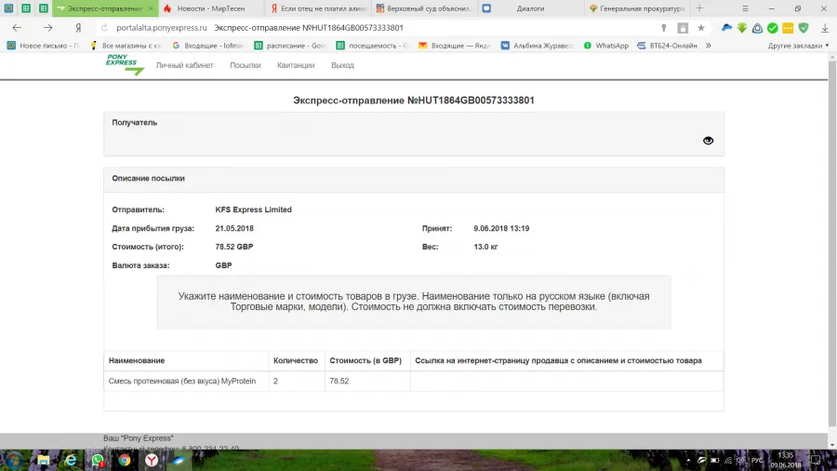The image size is (837, 471).
Task: Click second pinned spreadsheet tab
Action: pos(26,8)
